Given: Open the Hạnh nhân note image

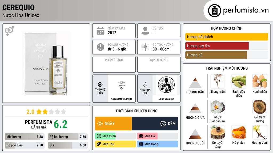Looking at the screenshot, I should click(260, 81).
